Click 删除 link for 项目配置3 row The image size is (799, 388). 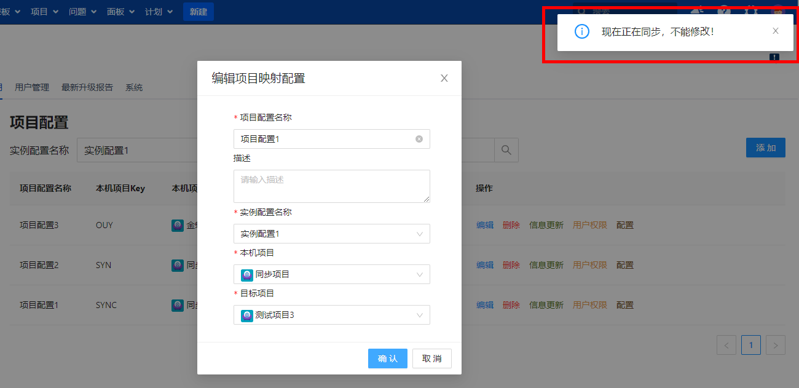[x=511, y=225]
